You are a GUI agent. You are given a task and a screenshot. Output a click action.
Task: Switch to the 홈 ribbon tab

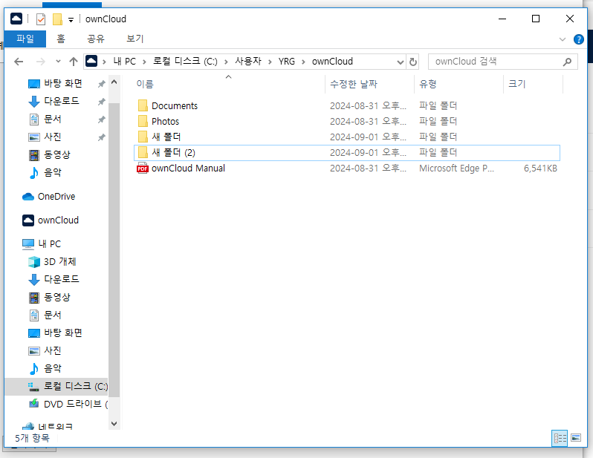point(61,39)
